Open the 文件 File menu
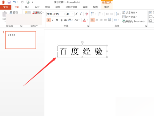154x116 pixels. 6,7
